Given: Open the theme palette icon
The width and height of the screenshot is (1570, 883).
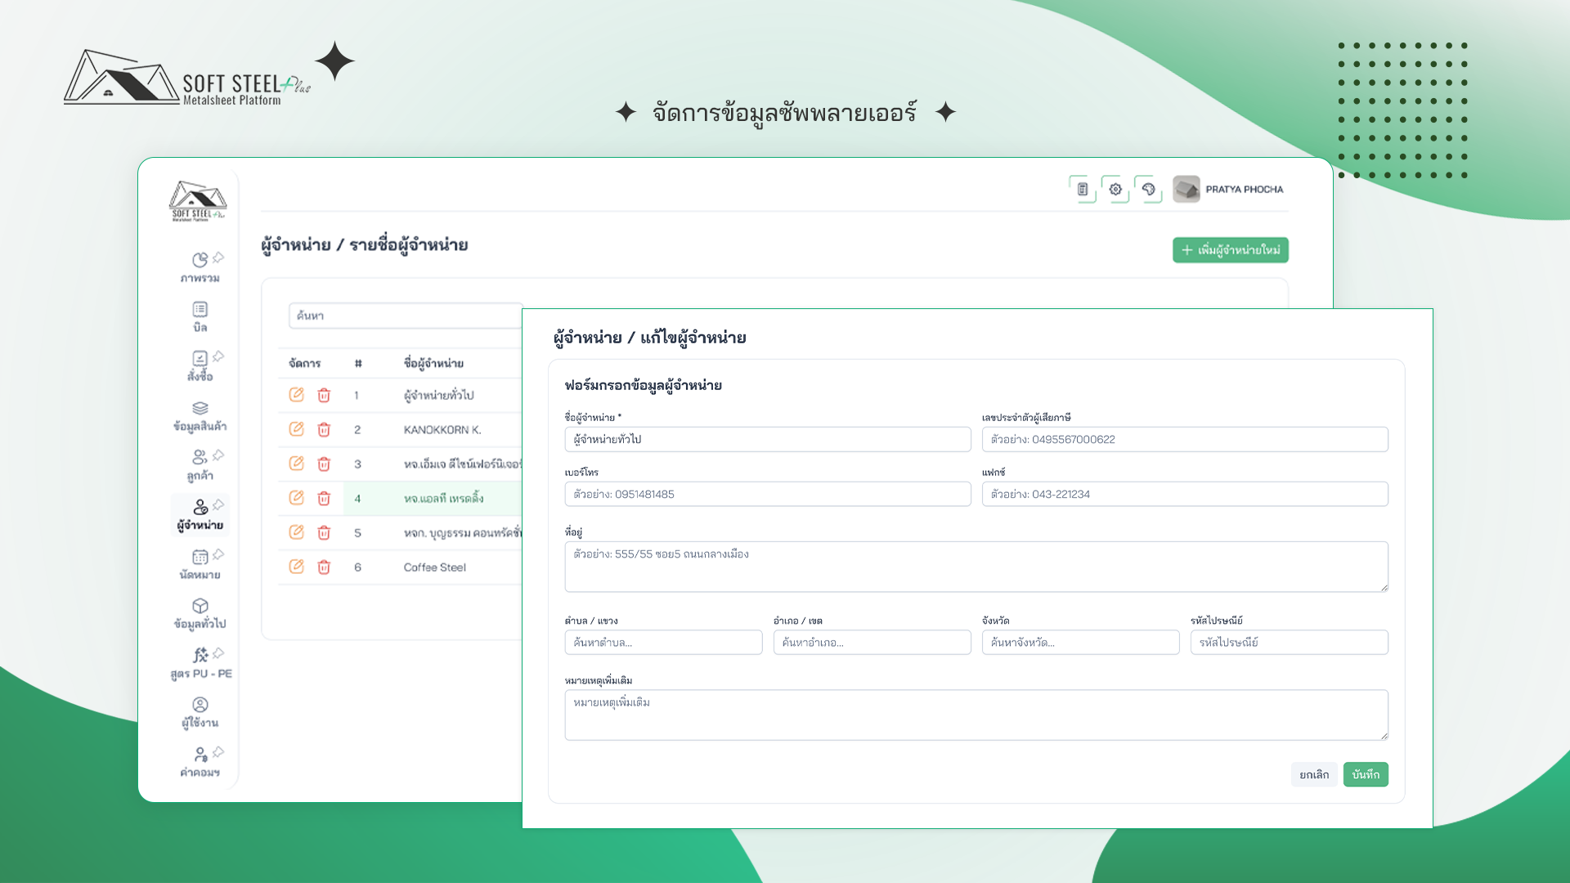Looking at the screenshot, I should pos(1148,189).
